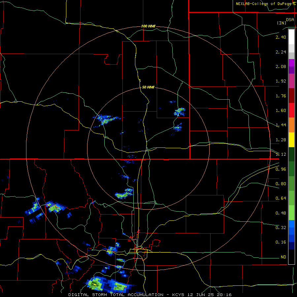
Task: Pick the light blue legend swatch
Action: point(291,224)
